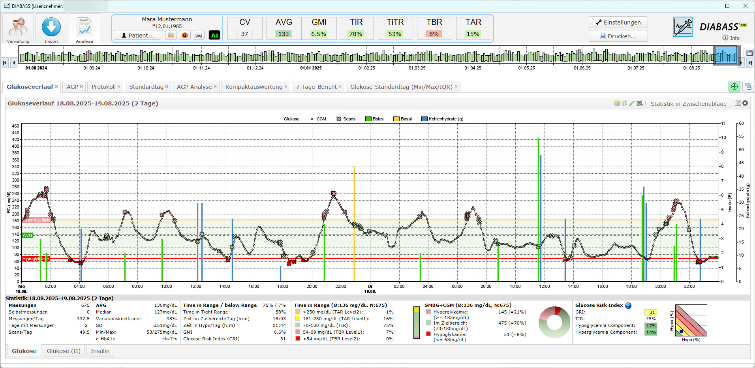Screen dimensions: 755x368
Task: Select the Insulin statistics tab
Action: pos(100,351)
